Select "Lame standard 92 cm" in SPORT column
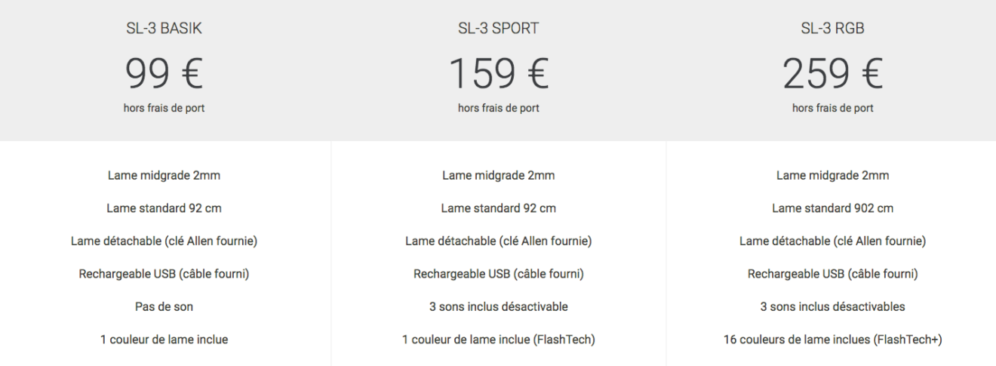Viewport: 996px width, 366px height. [x=498, y=208]
